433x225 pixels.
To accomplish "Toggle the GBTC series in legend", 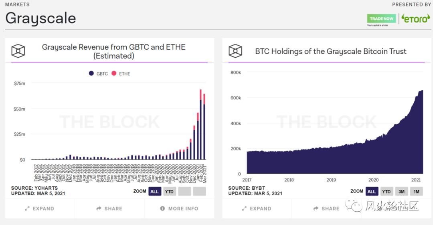I will pyautogui.click(x=98, y=74).
